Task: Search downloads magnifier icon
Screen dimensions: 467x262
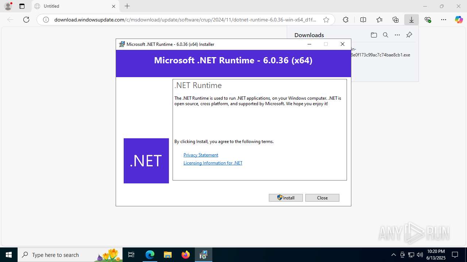Action: (x=385, y=35)
